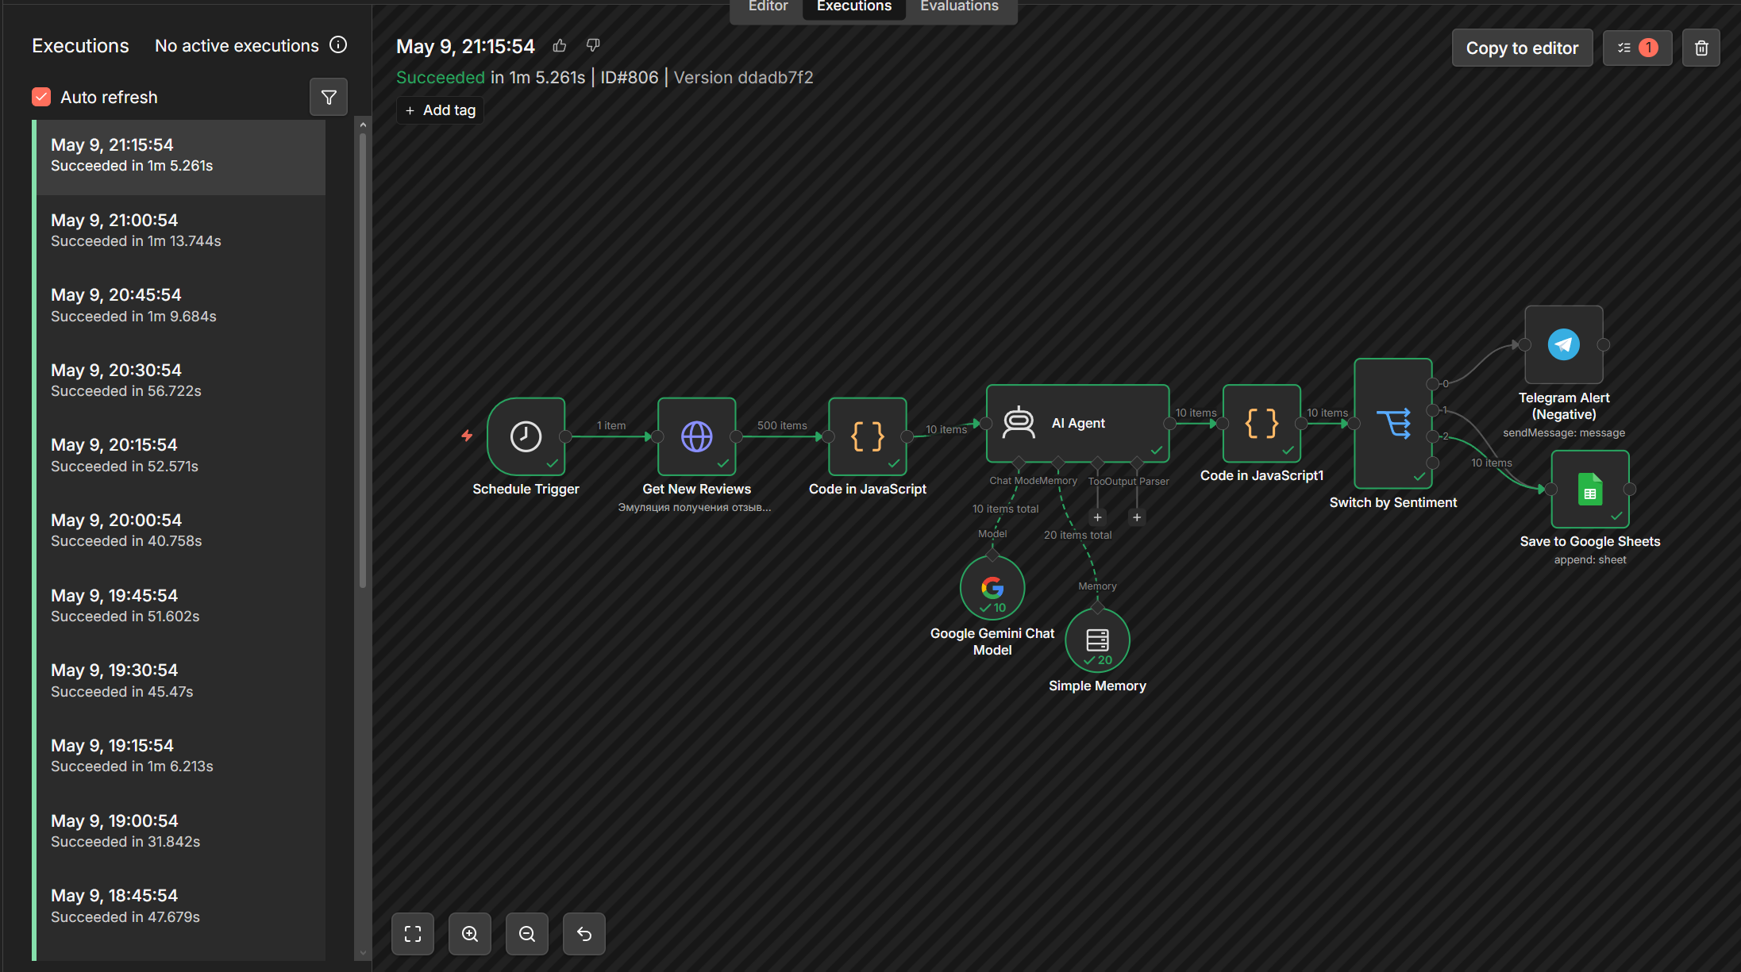
Task: Open execution May 9, 19:15:54
Action: click(179, 758)
